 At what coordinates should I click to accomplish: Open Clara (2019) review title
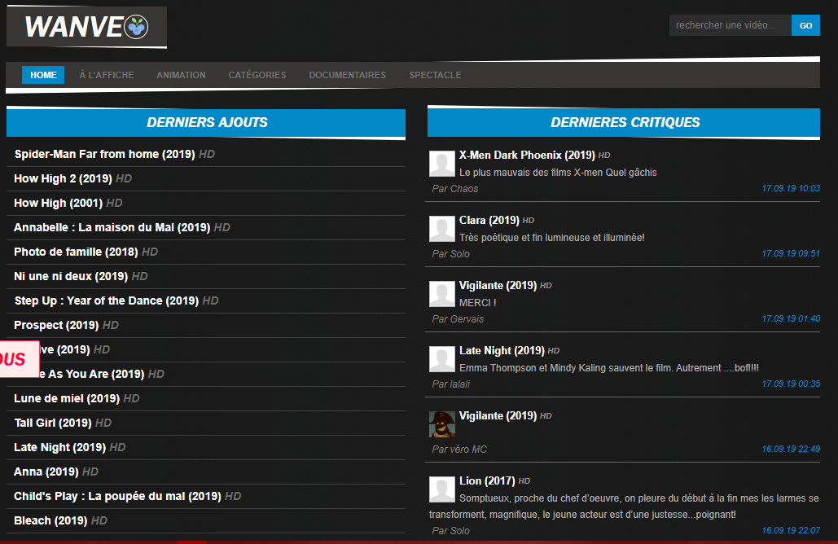point(489,220)
